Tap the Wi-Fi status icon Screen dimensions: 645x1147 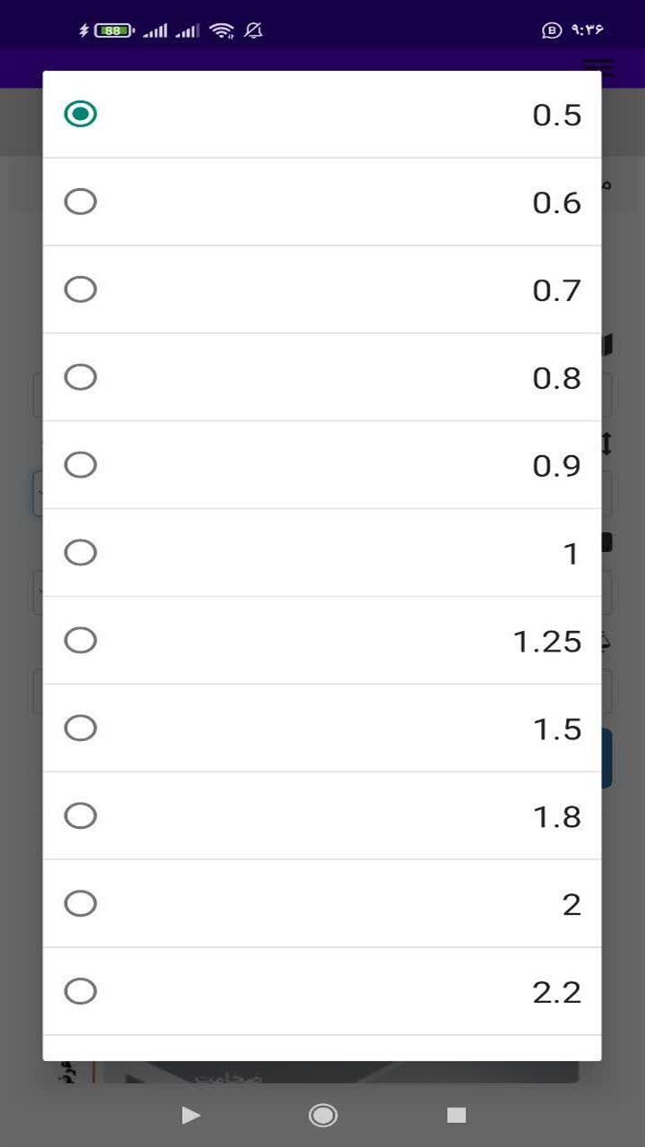point(221,30)
